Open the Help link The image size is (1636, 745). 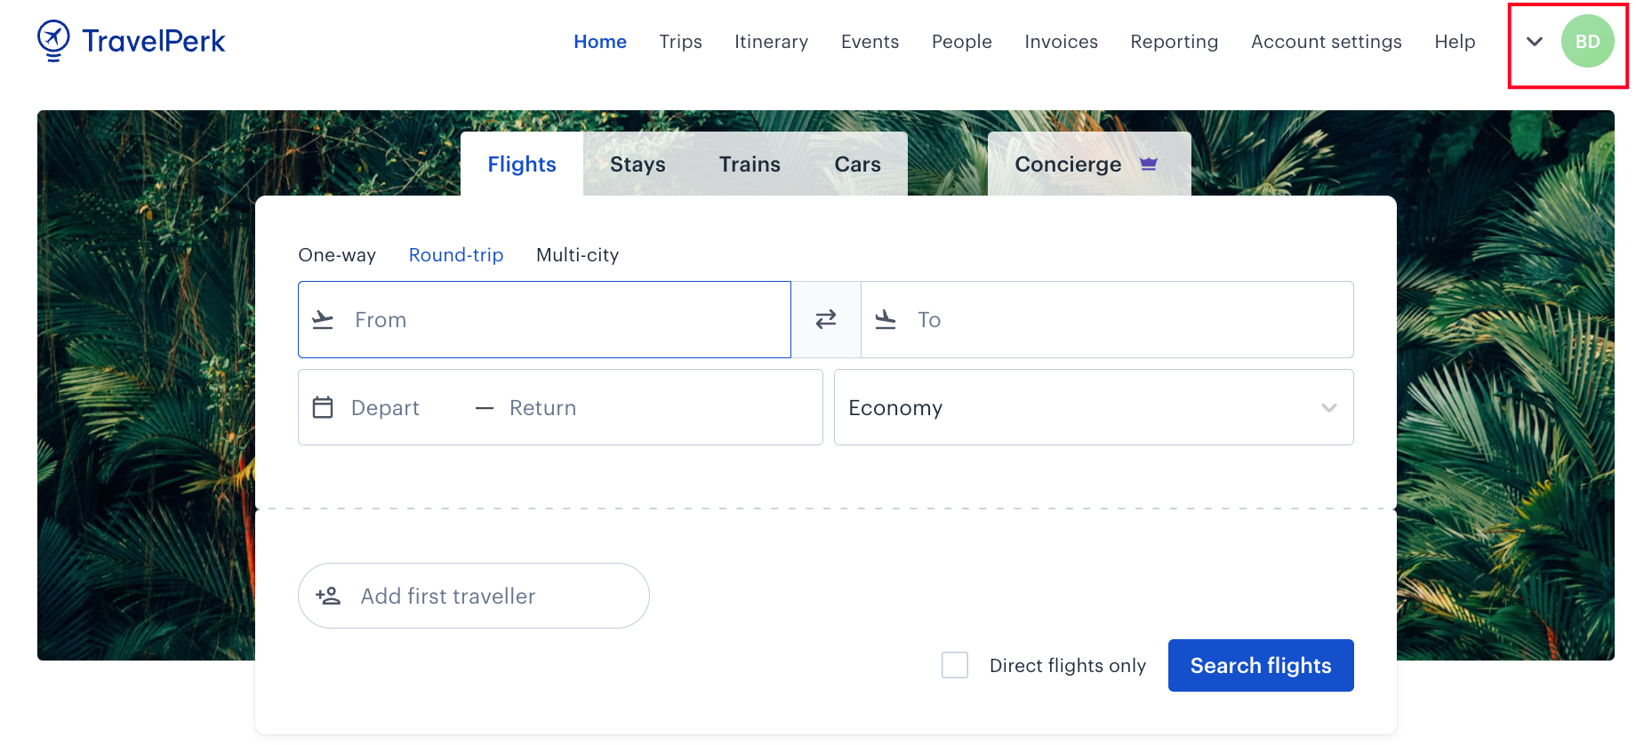[1455, 41]
